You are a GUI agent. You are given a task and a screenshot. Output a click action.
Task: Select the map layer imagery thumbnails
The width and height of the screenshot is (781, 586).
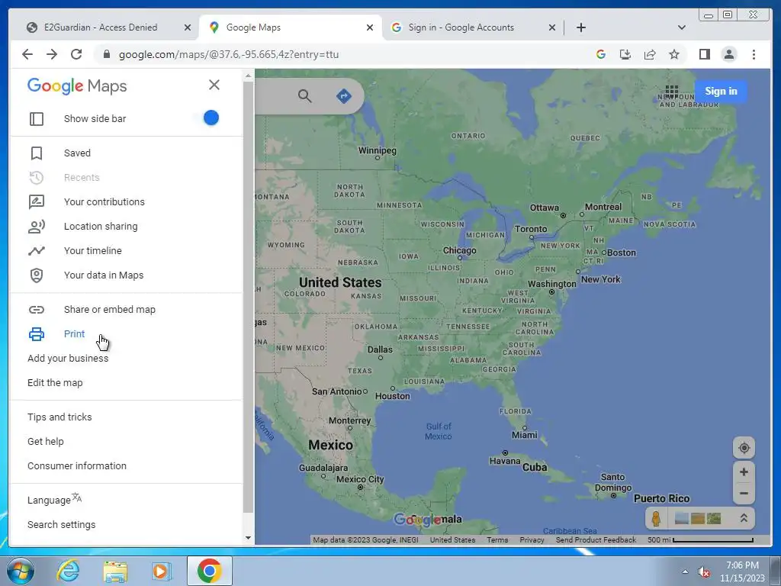click(x=697, y=518)
